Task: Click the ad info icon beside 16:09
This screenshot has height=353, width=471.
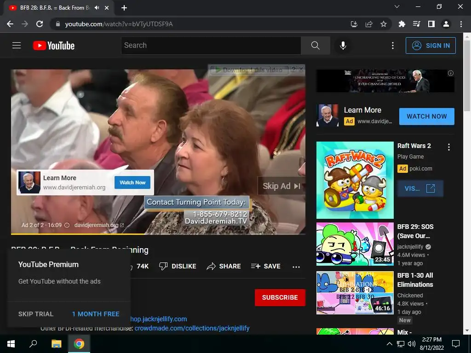Action: point(67,225)
